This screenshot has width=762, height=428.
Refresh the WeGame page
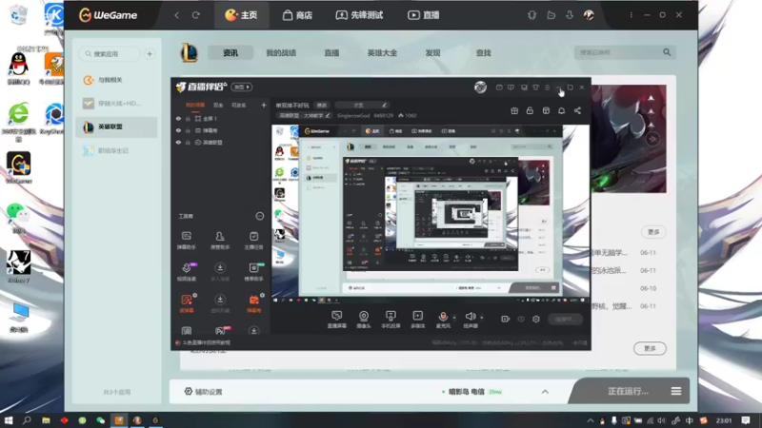(196, 15)
